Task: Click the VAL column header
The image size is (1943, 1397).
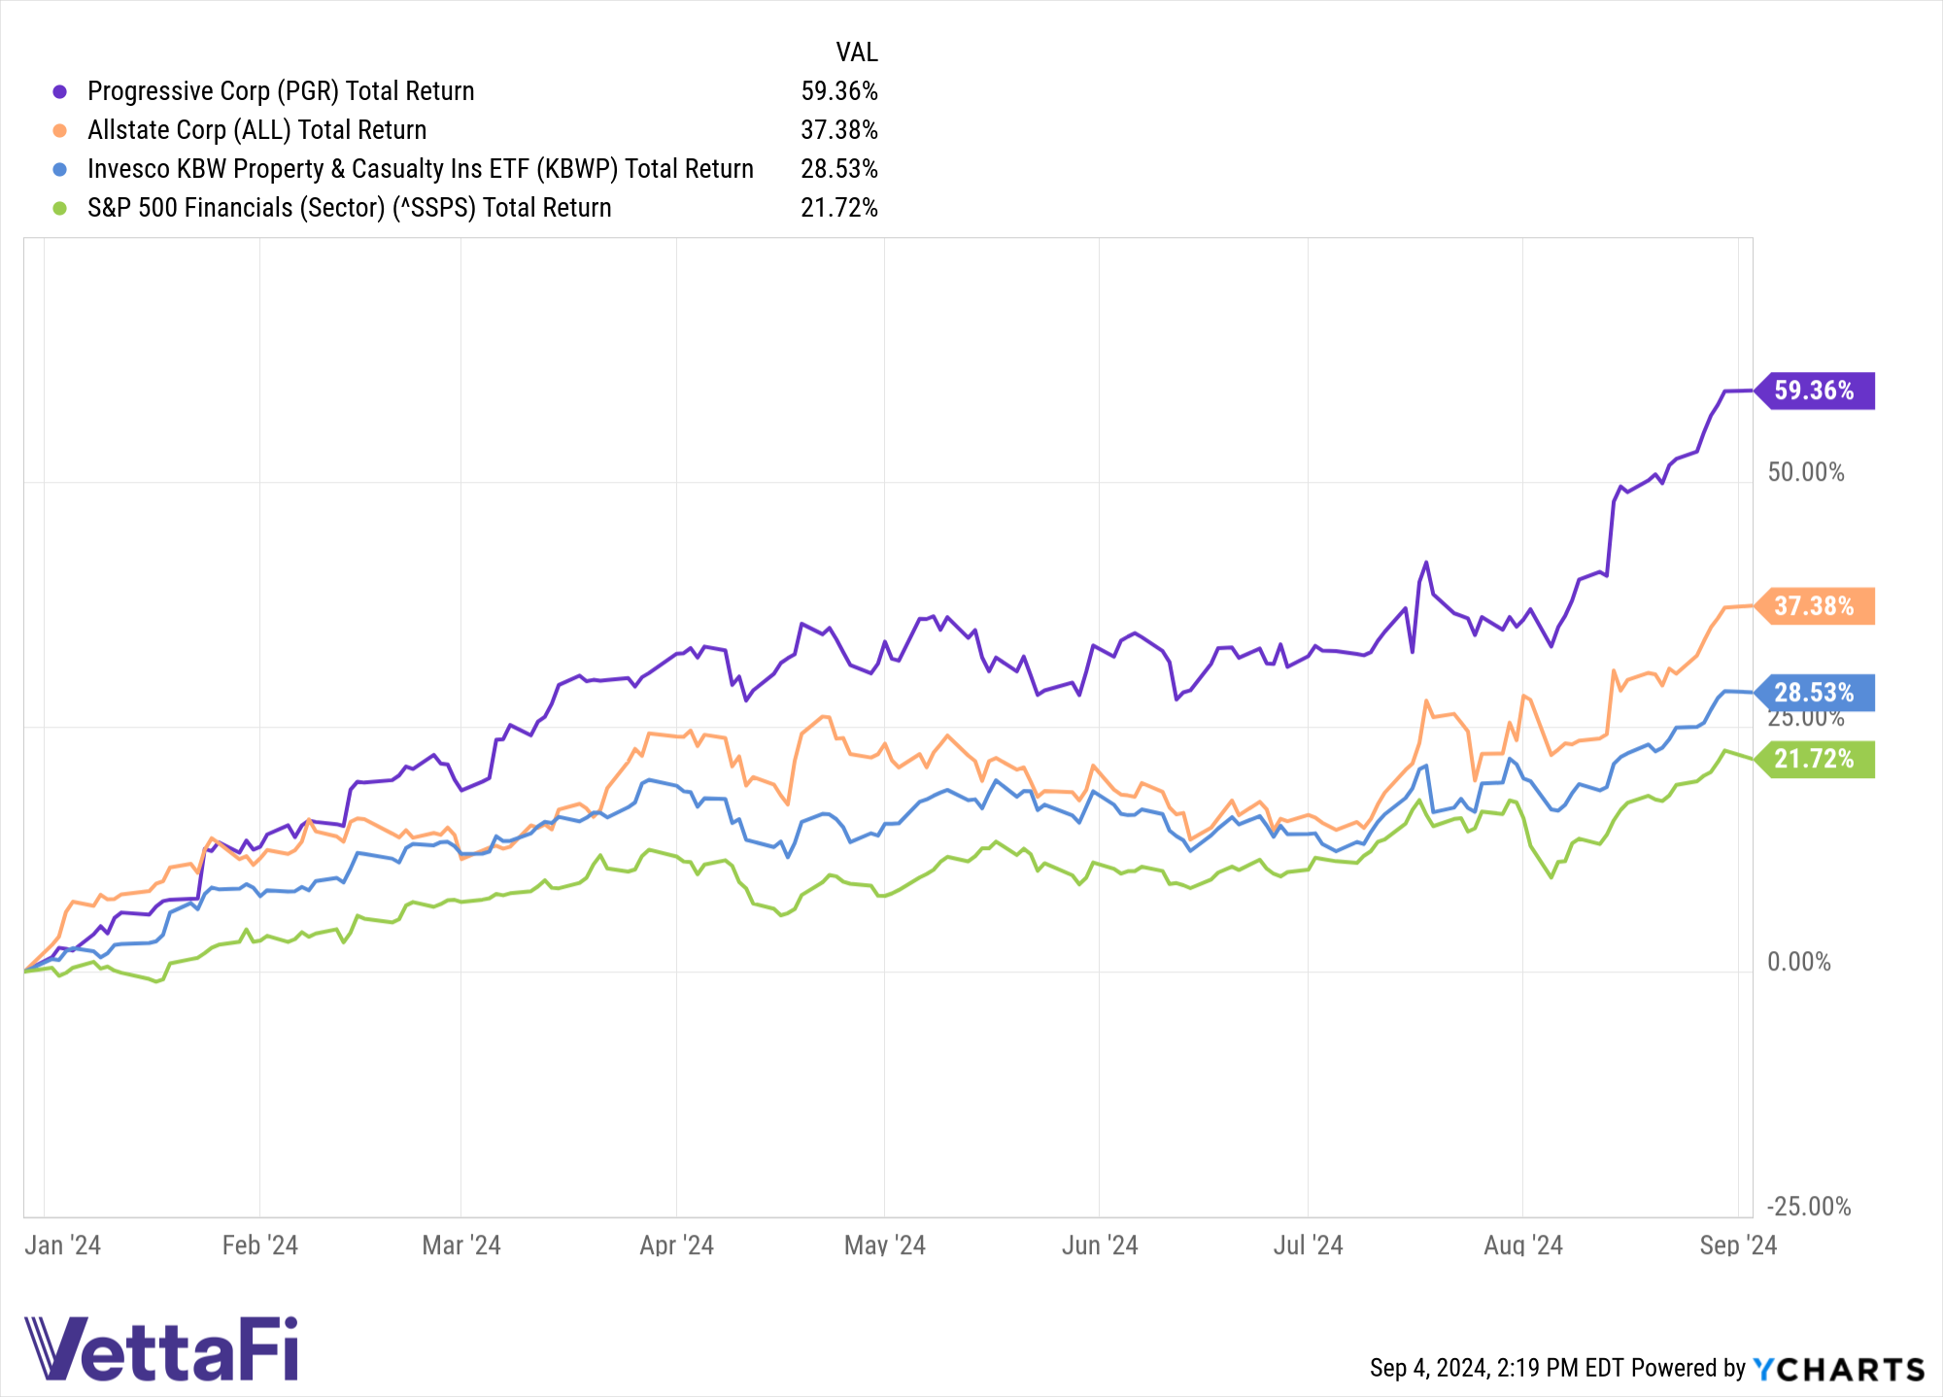Action: [857, 52]
